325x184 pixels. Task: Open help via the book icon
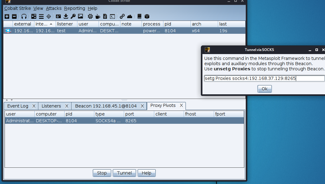(139, 16)
